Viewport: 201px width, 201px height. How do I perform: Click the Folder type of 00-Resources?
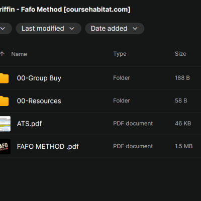point(122,100)
